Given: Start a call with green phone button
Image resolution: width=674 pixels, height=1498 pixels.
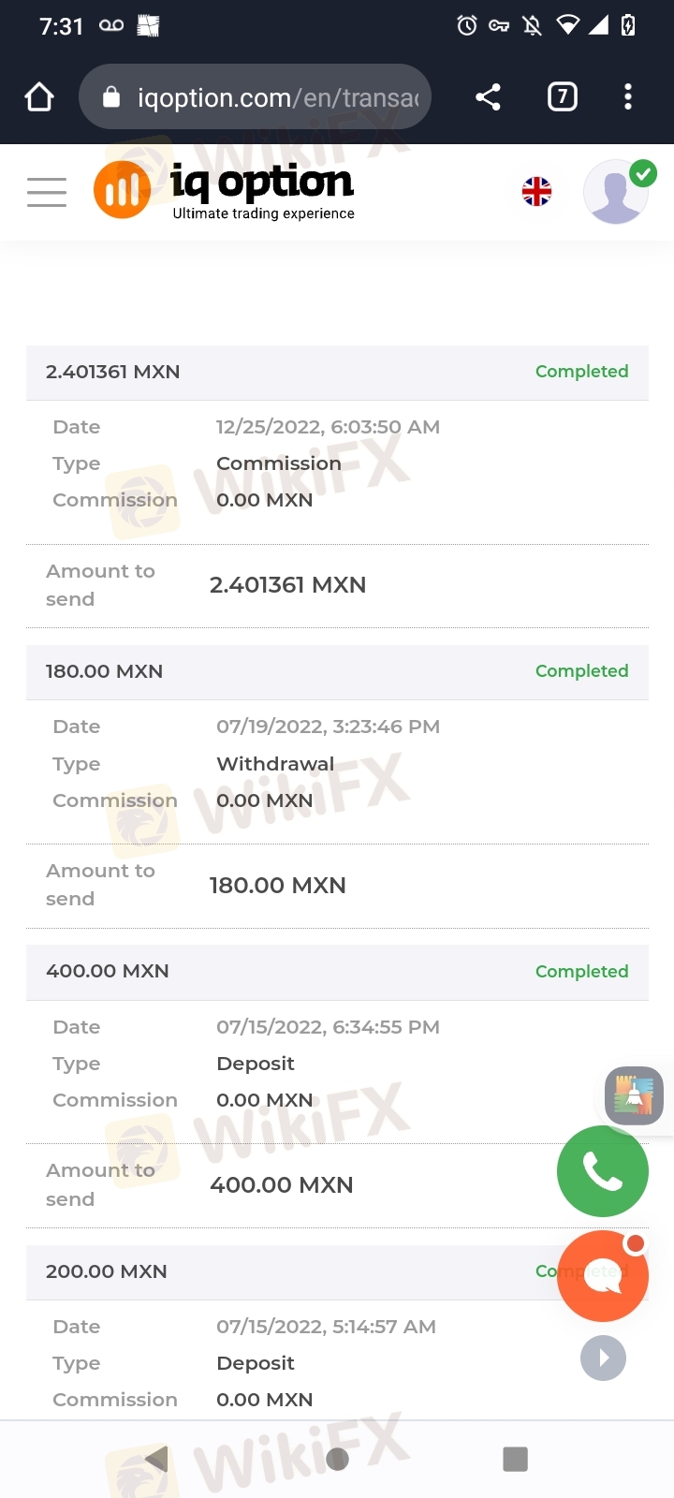Looking at the screenshot, I should (x=602, y=1171).
